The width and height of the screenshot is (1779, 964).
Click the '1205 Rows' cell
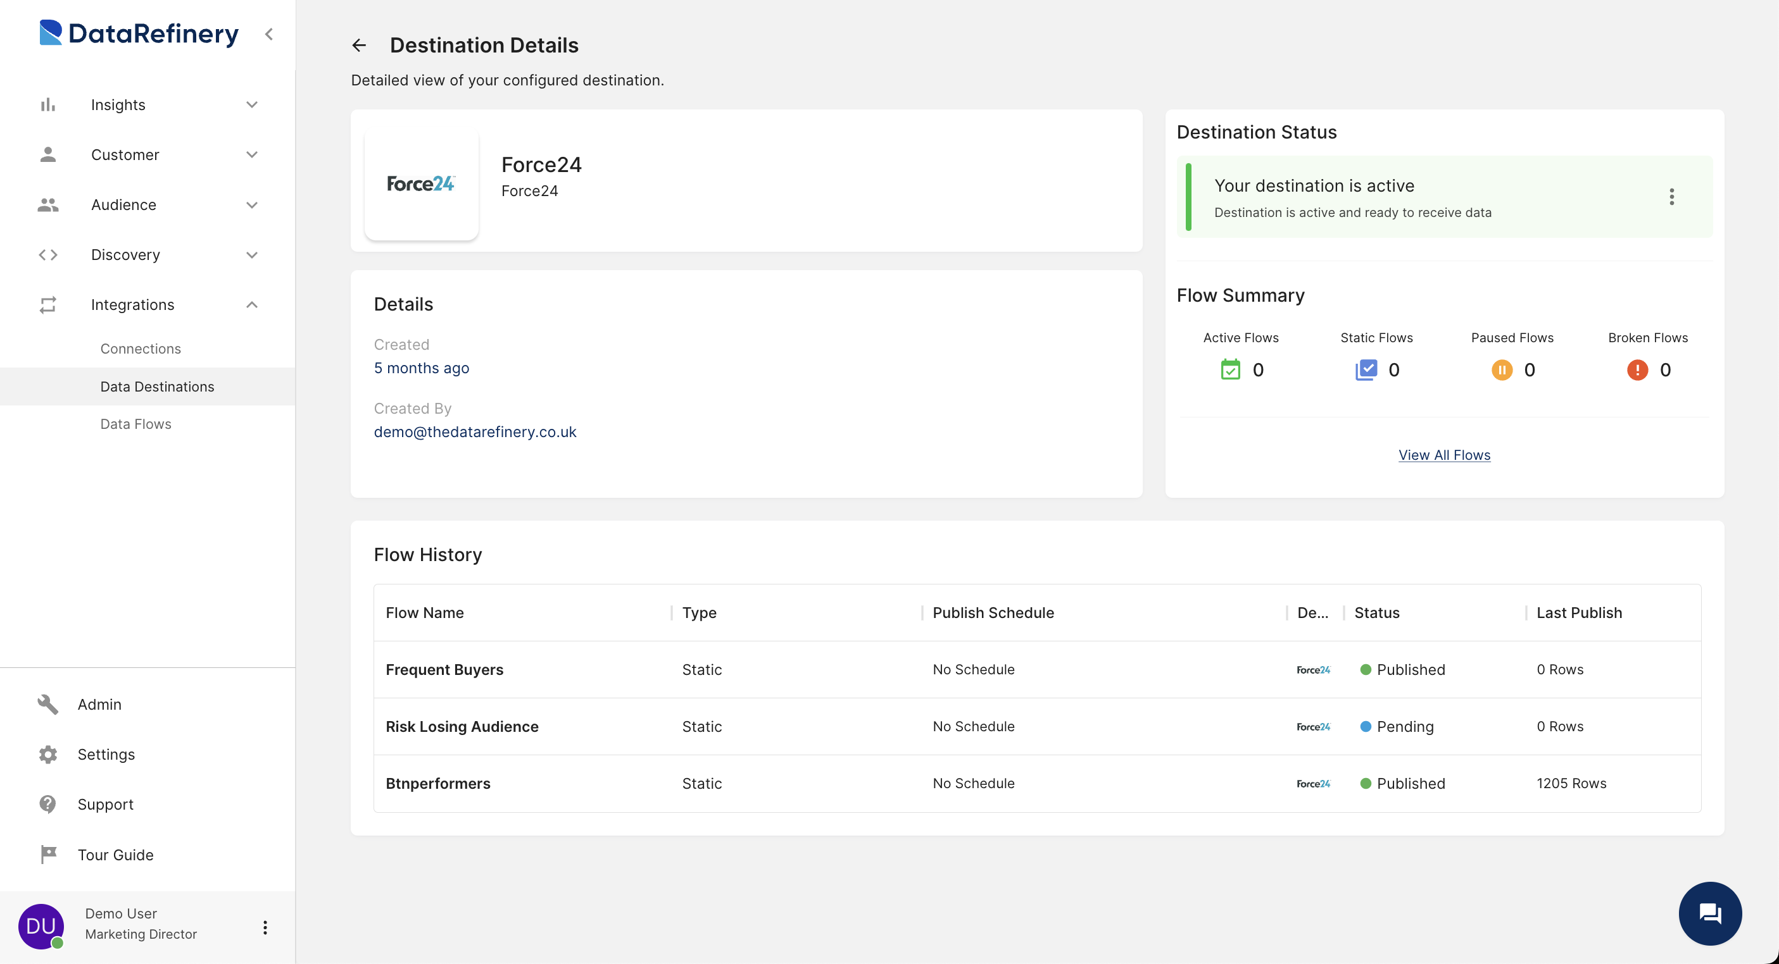pyautogui.click(x=1571, y=783)
